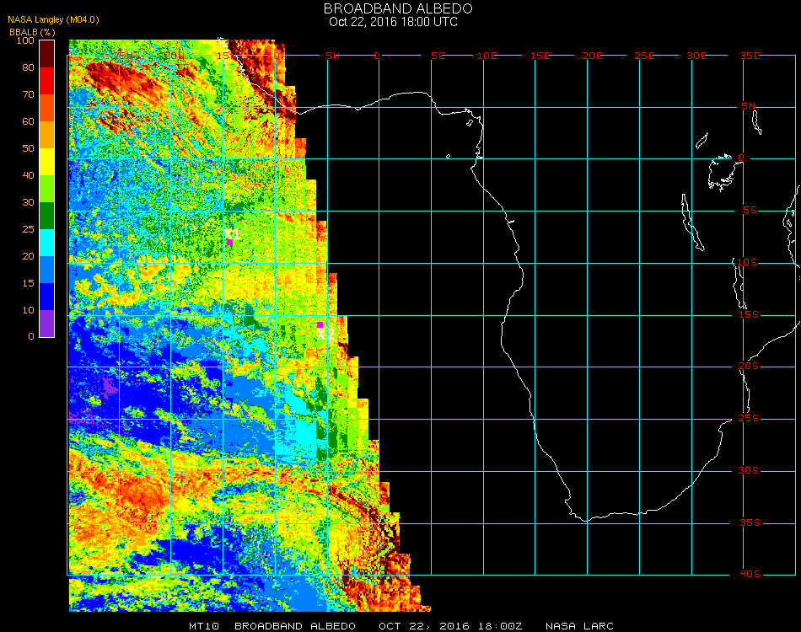Click the 5S latitude label

(x=750, y=211)
